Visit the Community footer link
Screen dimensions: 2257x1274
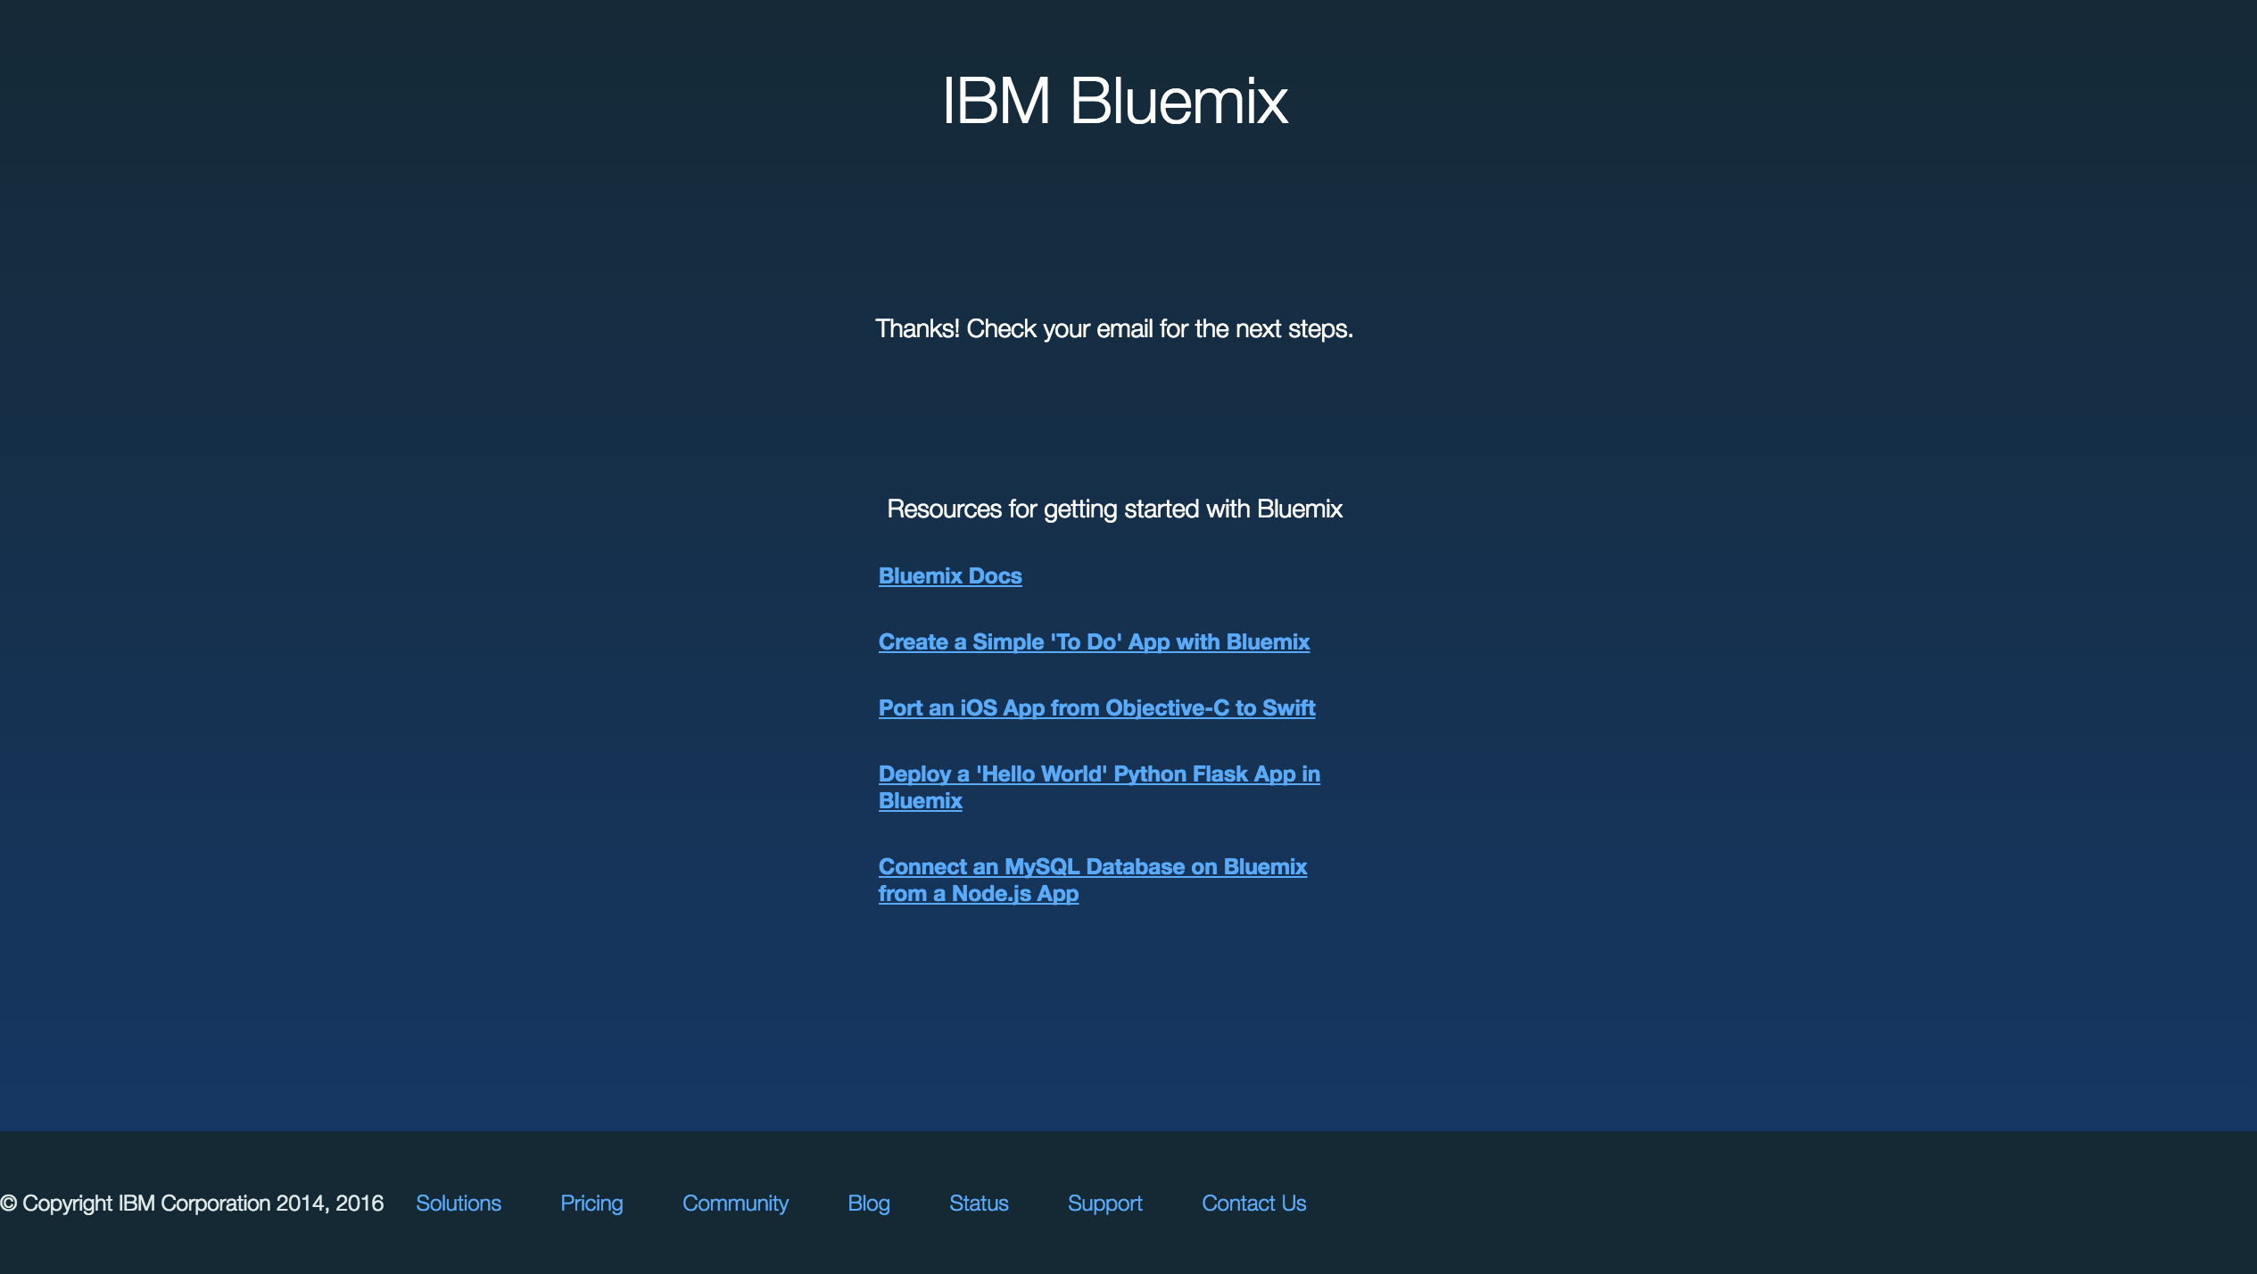[735, 1204]
